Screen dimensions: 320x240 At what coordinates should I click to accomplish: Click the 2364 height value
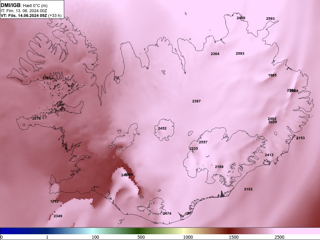(x=215, y=54)
